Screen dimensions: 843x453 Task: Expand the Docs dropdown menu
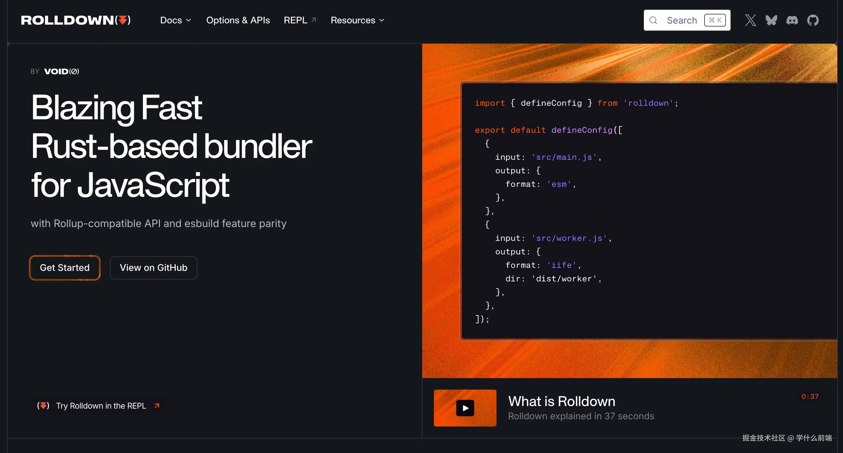(171, 20)
